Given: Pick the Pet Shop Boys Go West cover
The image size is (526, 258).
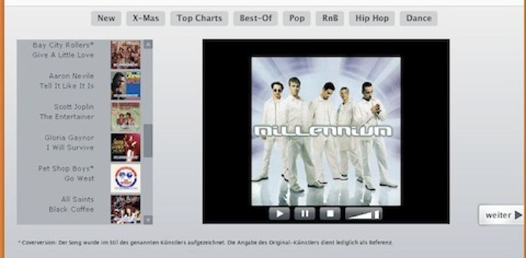Looking at the screenshot, I should click(x=125, y=178).
